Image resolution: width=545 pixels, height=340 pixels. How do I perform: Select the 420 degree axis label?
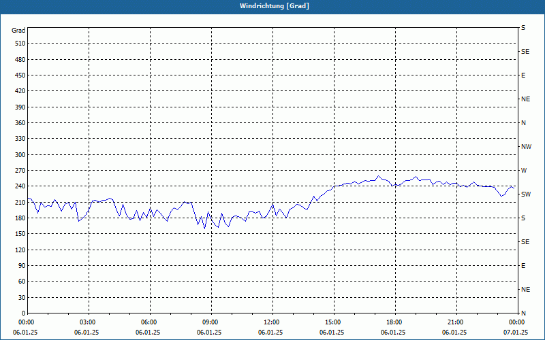20,91
